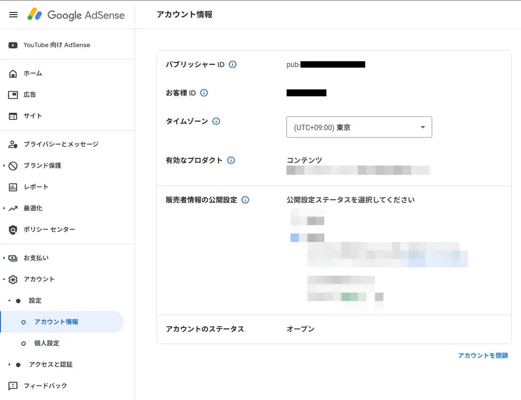Switch to the 個人設定 page
This screenshot has width=521, height=400.
(48, 343)
